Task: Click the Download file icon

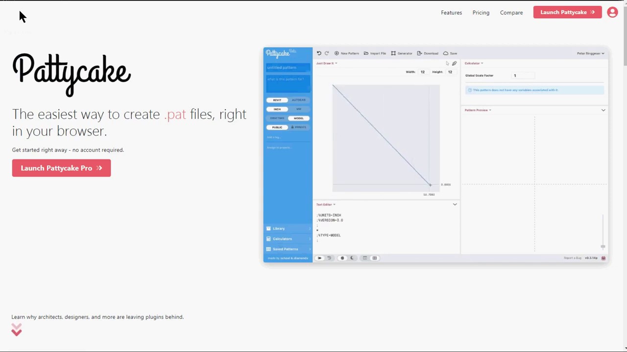Action: click(419, 53)
